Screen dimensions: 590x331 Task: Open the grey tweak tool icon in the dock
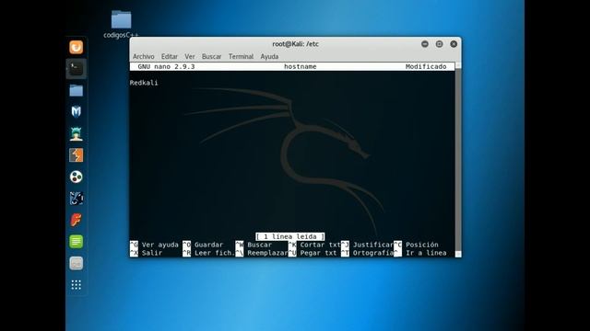point(76,264)
